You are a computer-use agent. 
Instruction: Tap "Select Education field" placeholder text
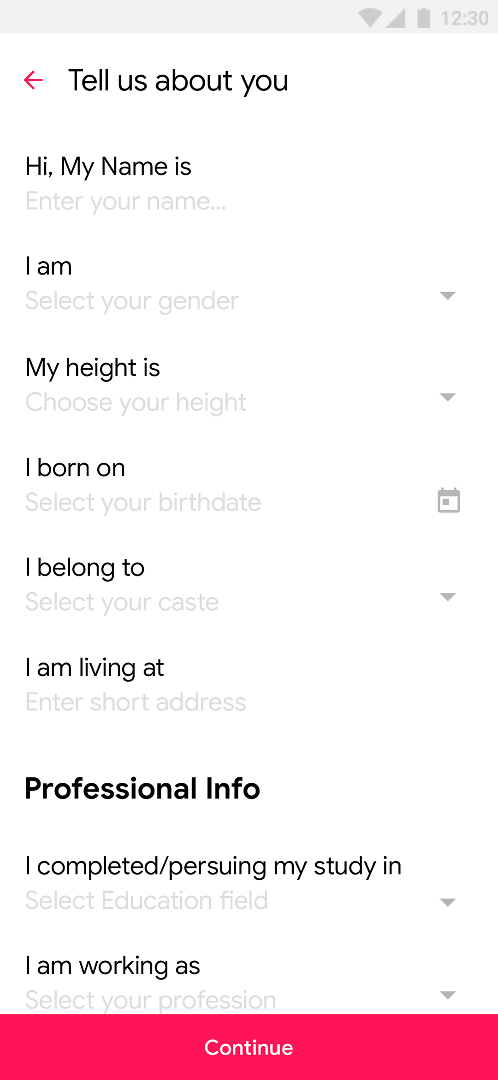pyautogui.click(x=147, y=900)
